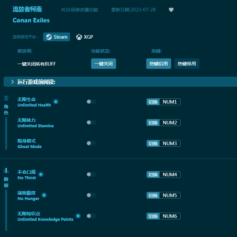Click the 共16项修改器功能 text

79,10
